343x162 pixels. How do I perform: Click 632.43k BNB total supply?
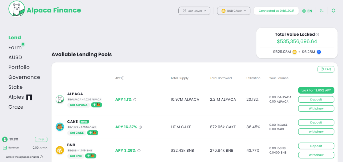(x=183, y=150)
